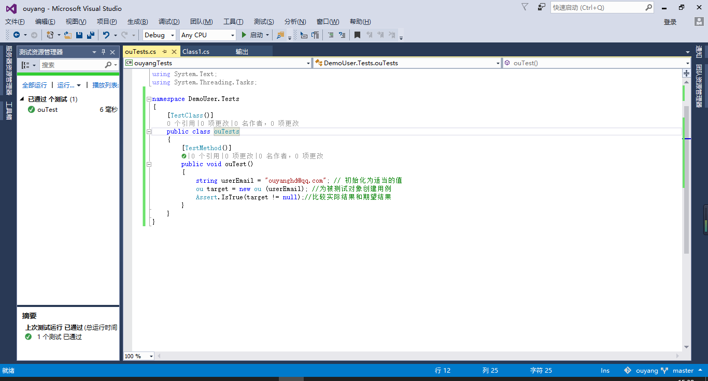Click the ouyang repository icon in the status bar
Image resolution: width=708 pixels, height=381 pixels.
(628, 371)
